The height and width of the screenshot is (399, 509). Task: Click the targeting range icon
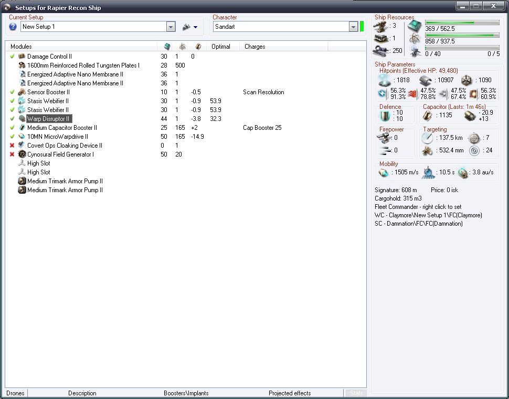[427, 138]
